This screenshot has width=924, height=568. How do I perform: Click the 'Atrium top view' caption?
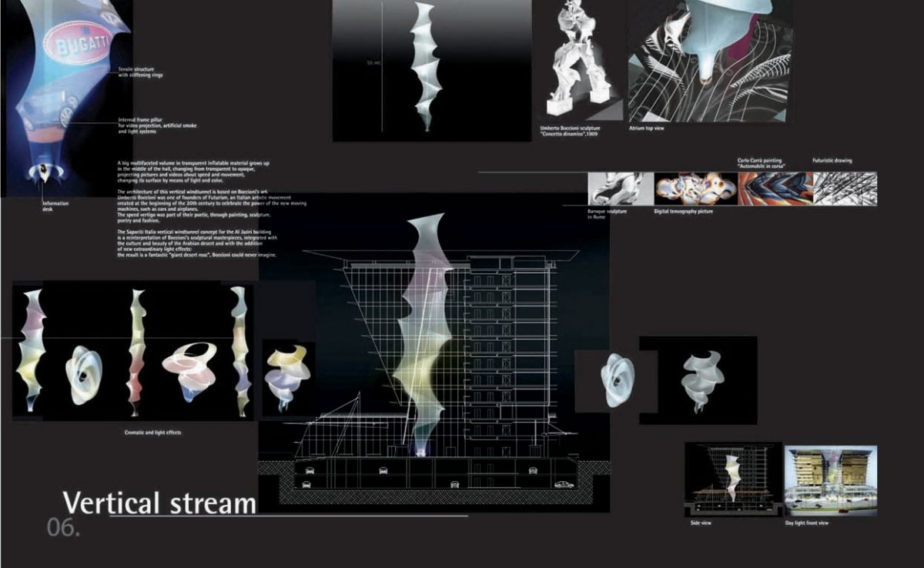tap(646, 128)
